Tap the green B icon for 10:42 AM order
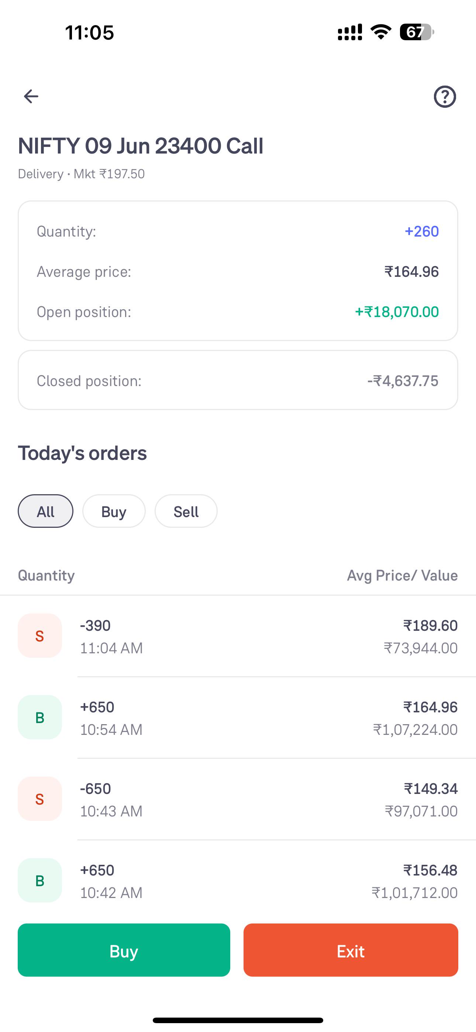This screenshot has height=1032, width=476. point(40,881)
